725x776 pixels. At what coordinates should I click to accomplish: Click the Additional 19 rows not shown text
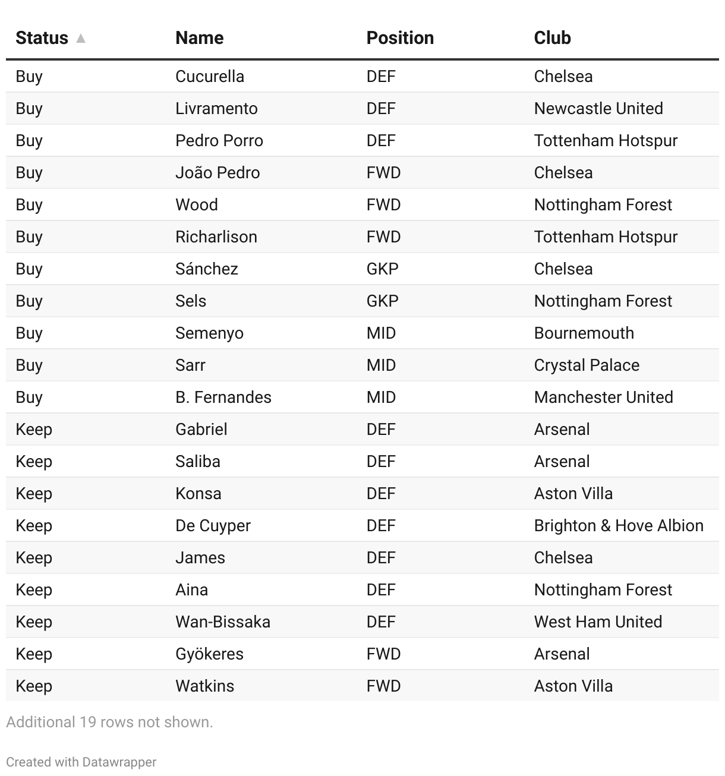click(109, 722)
